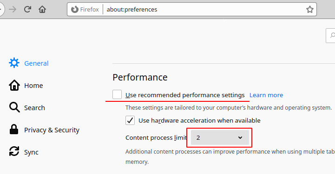Open the Content process limit dropdown

(220, 137)
